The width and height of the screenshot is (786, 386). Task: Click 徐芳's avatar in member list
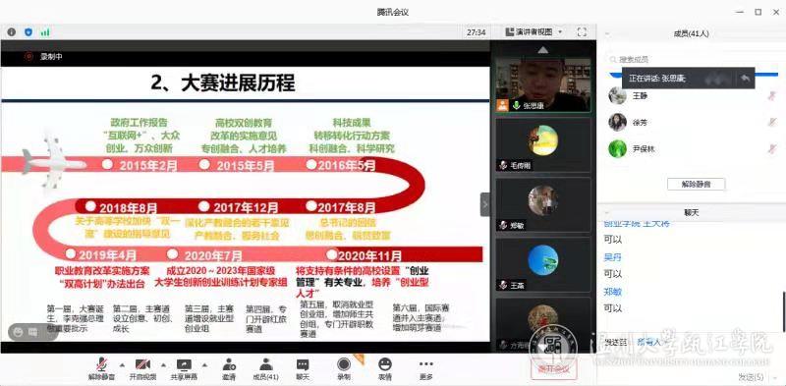pos(618,122)
